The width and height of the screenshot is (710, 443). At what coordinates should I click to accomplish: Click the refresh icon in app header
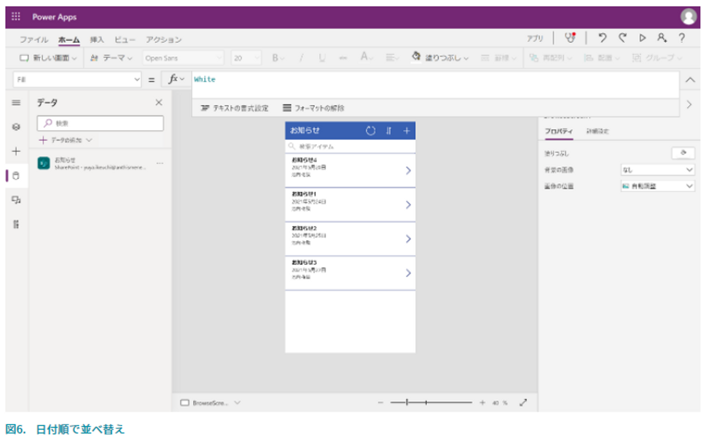370,130
